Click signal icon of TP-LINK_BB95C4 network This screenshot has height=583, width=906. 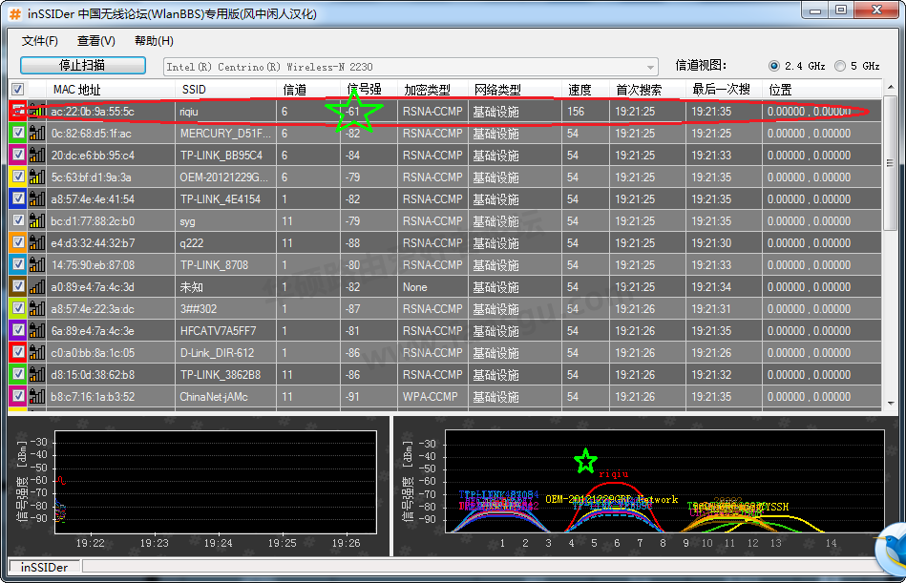(x=37, y=156)
